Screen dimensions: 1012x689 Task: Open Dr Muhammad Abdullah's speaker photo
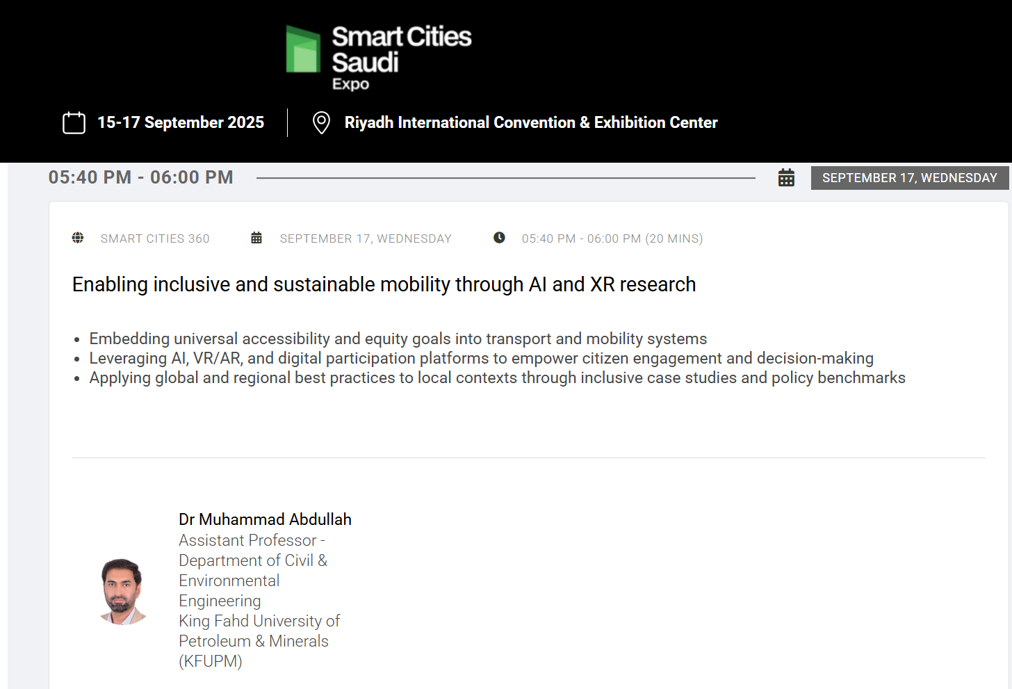click(x=123, y=592)
